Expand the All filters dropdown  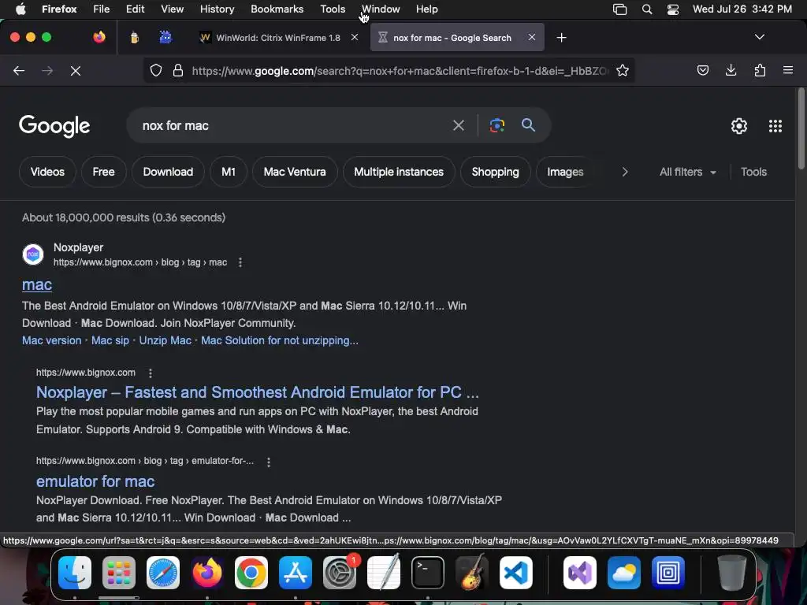tap(687, 172)
